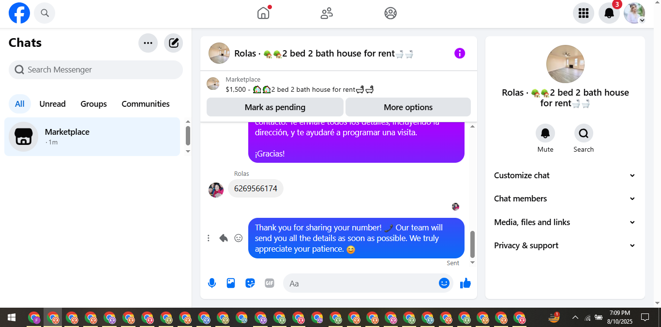Click the Search Messenger field
This screenshot has width=661, height=327.
96,70
